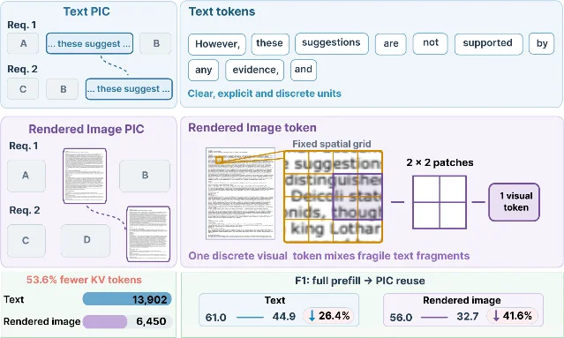564x338 pixels.
Task: Click the '26.4%' decrease badge
Action: coord(328,316)
